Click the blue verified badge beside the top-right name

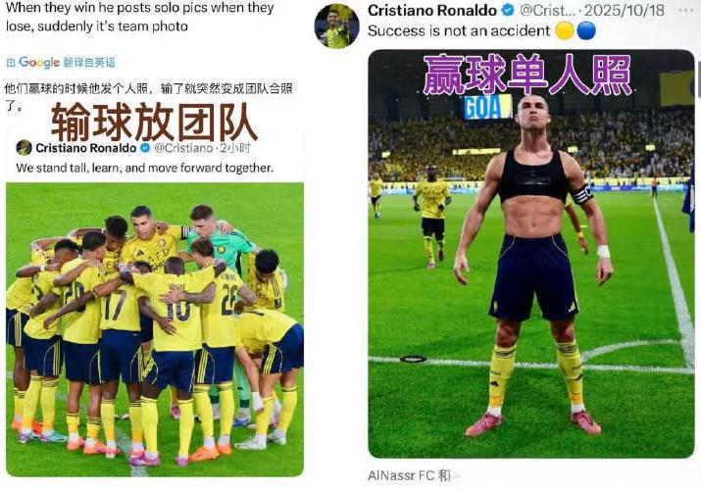[508, 10]
